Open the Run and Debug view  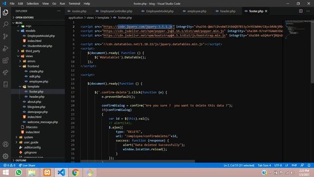(x=5, y=48)
